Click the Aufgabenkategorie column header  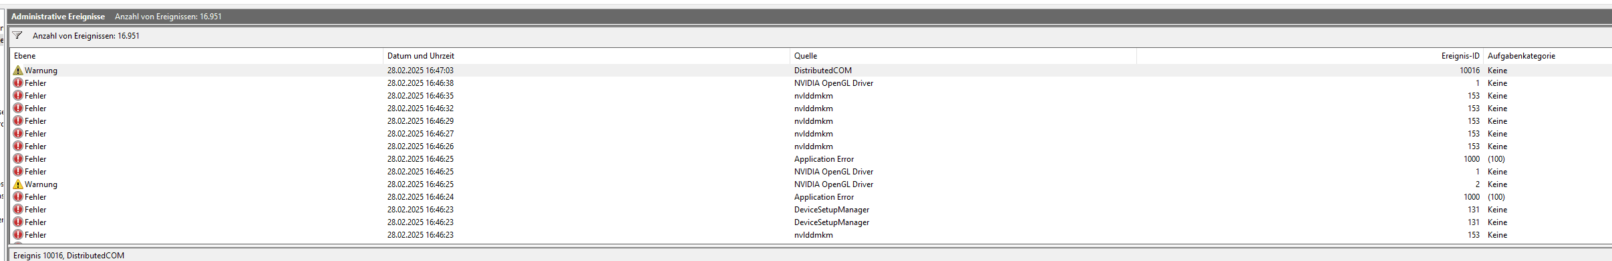1521,56
